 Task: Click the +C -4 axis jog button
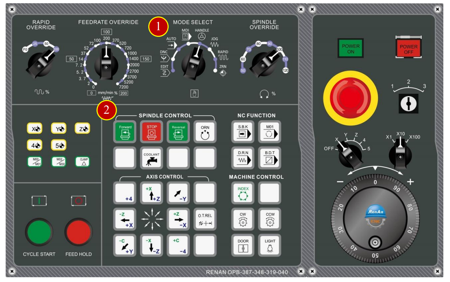(x=178, y=246)
